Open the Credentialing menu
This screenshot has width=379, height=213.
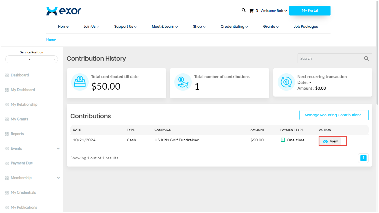tap(234, 27)
